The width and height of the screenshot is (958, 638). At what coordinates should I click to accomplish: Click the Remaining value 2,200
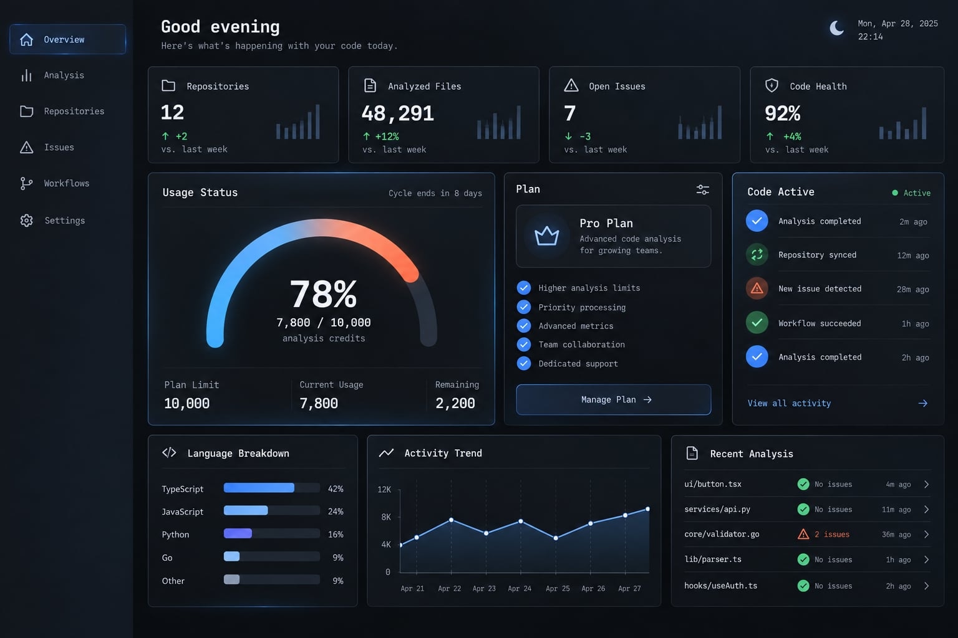[455, 403]
